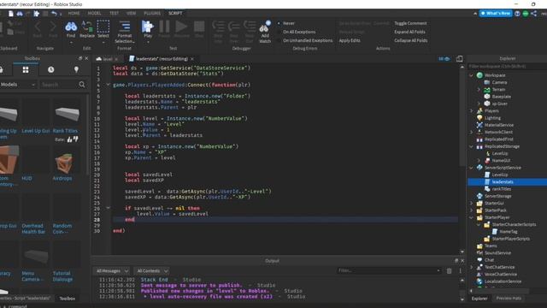Screen dimensions: 547x308
Task: Close the Toolbox panel
Action: click(x=86, y=58)
